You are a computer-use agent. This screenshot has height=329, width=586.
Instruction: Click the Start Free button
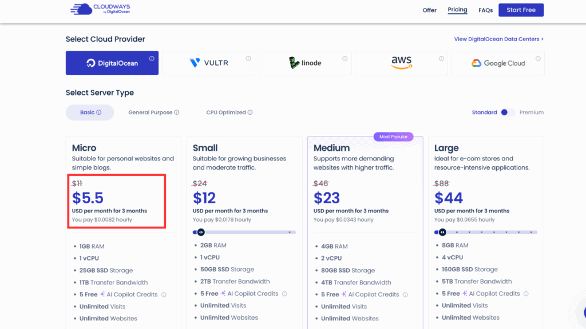point(521,10)
